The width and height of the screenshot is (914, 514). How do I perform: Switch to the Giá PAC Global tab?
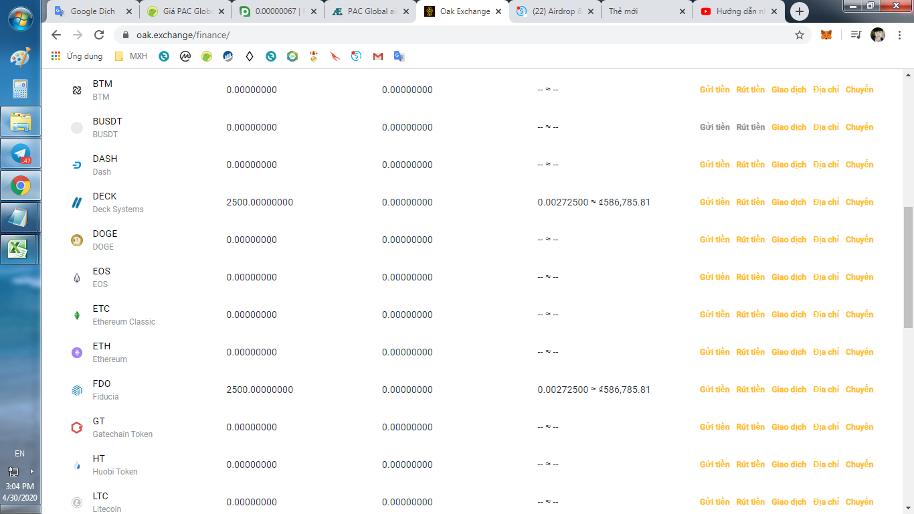(x=186, y=11)
